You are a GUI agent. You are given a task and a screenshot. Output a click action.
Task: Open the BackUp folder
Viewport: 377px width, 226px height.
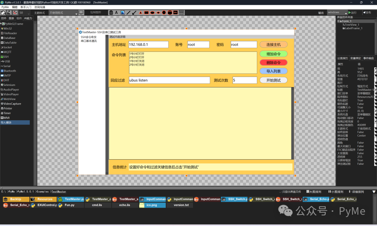[x=16, y=199]
